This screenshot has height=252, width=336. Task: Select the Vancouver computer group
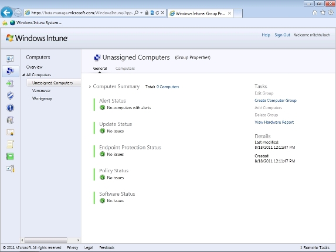pos(41,91)
